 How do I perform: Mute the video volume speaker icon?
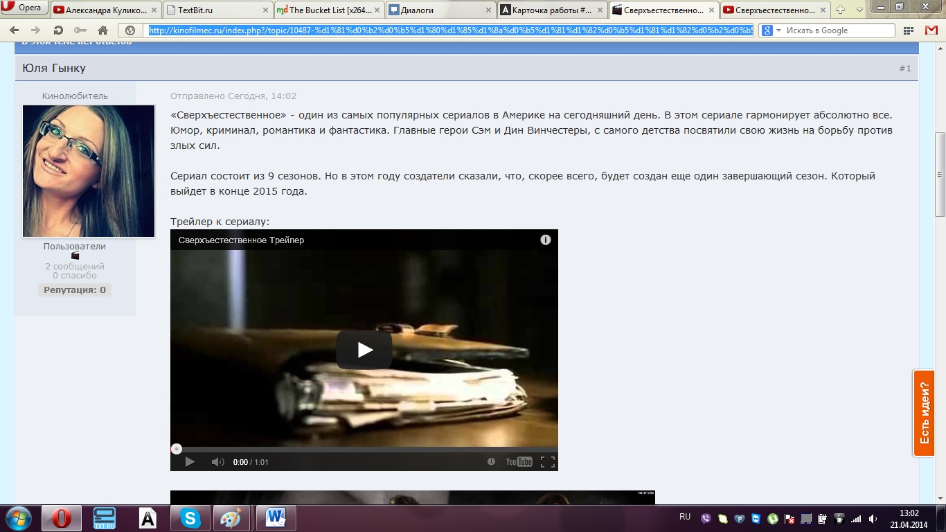point(217,462)
